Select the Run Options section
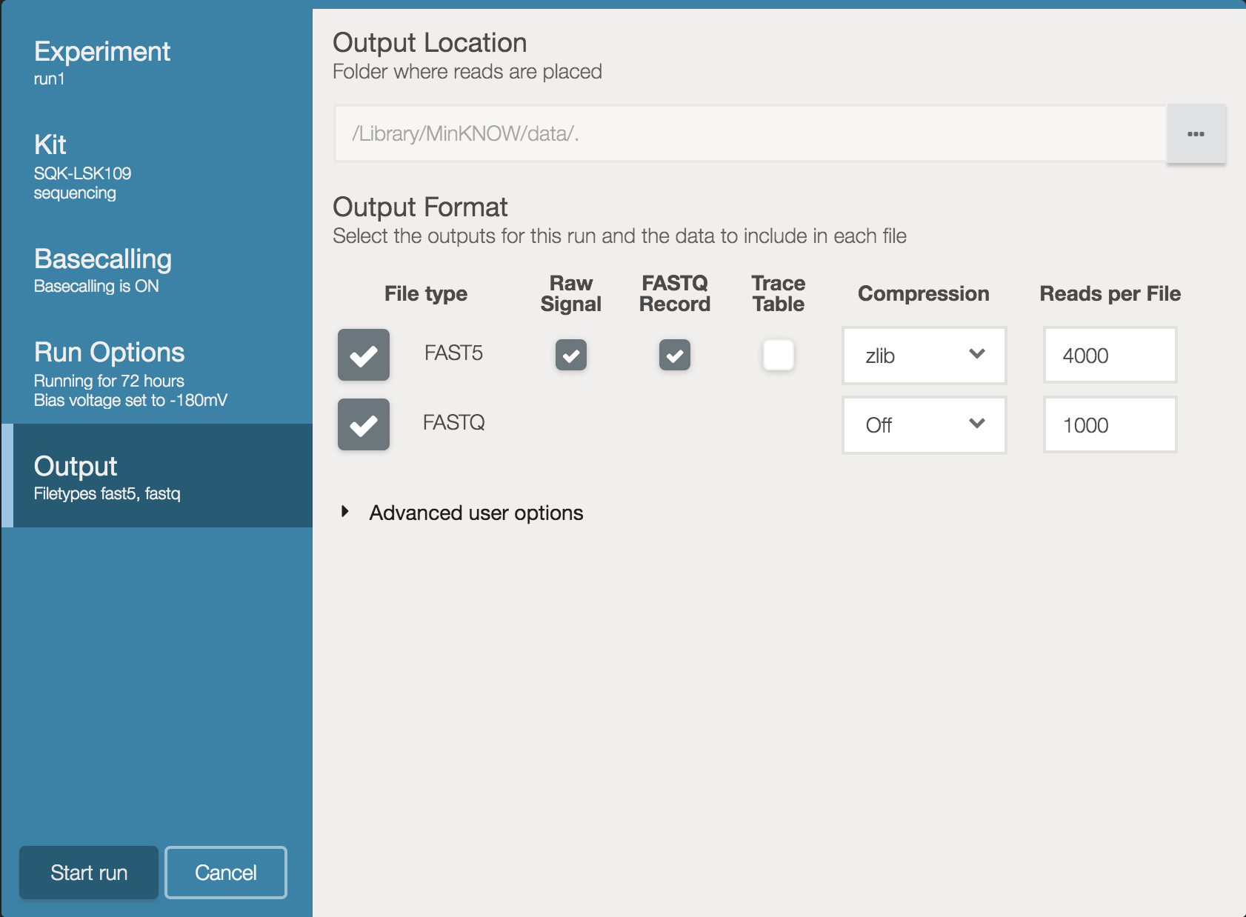Viewport: 1246px width, 917px height. point(110,373)
